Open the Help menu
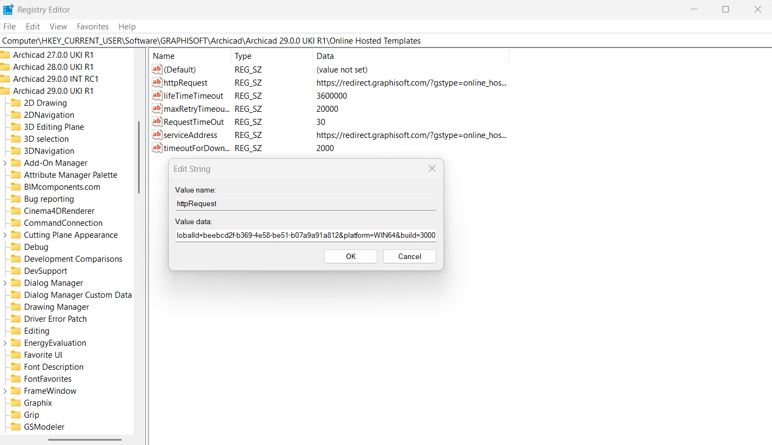The image size is (772, 445). pyautogui.click(x=127, y=26)
